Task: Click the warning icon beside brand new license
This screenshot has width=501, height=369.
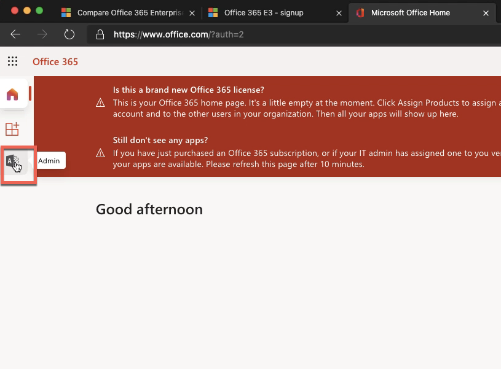Action: (100, 103)
